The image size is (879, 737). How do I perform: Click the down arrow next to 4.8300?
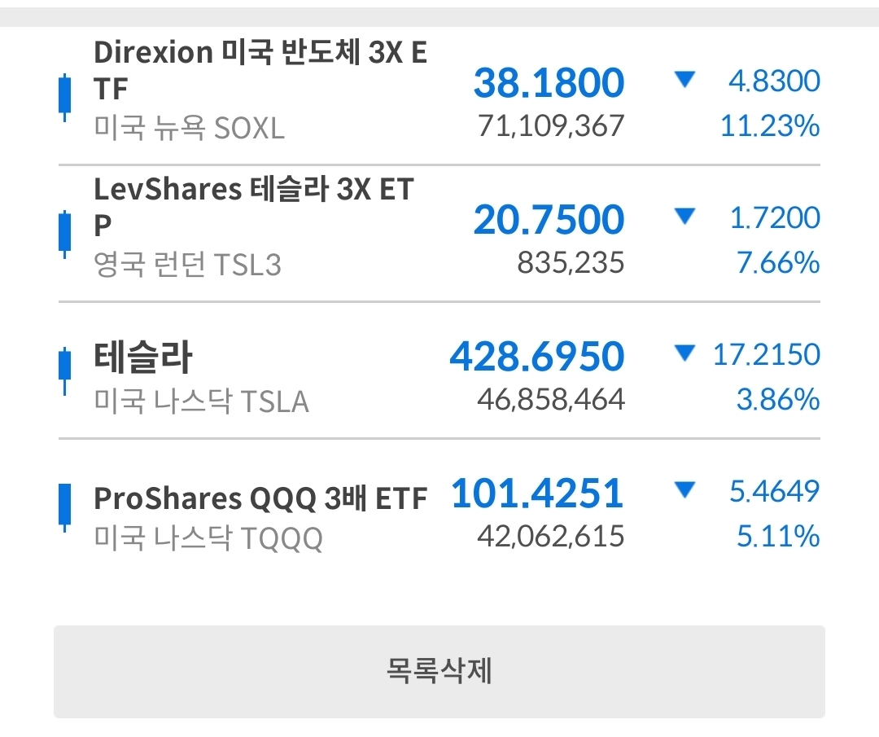click(684, 80)
